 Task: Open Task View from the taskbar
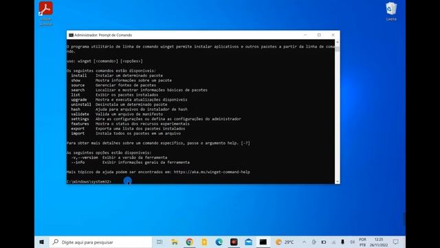(x=159, y=242)
